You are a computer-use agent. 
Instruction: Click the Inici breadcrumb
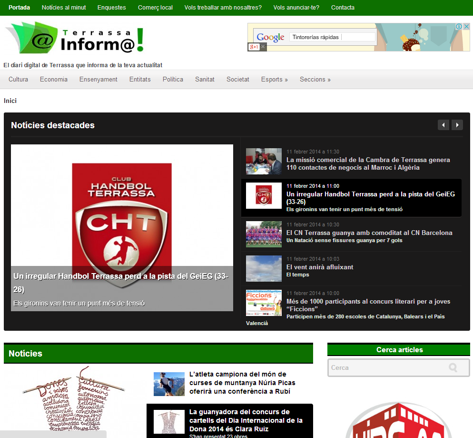(x=10, y=101)
